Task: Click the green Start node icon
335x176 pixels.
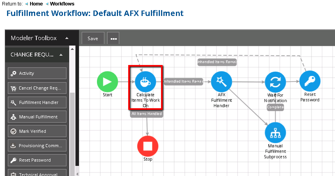Action: coord(107,82)
